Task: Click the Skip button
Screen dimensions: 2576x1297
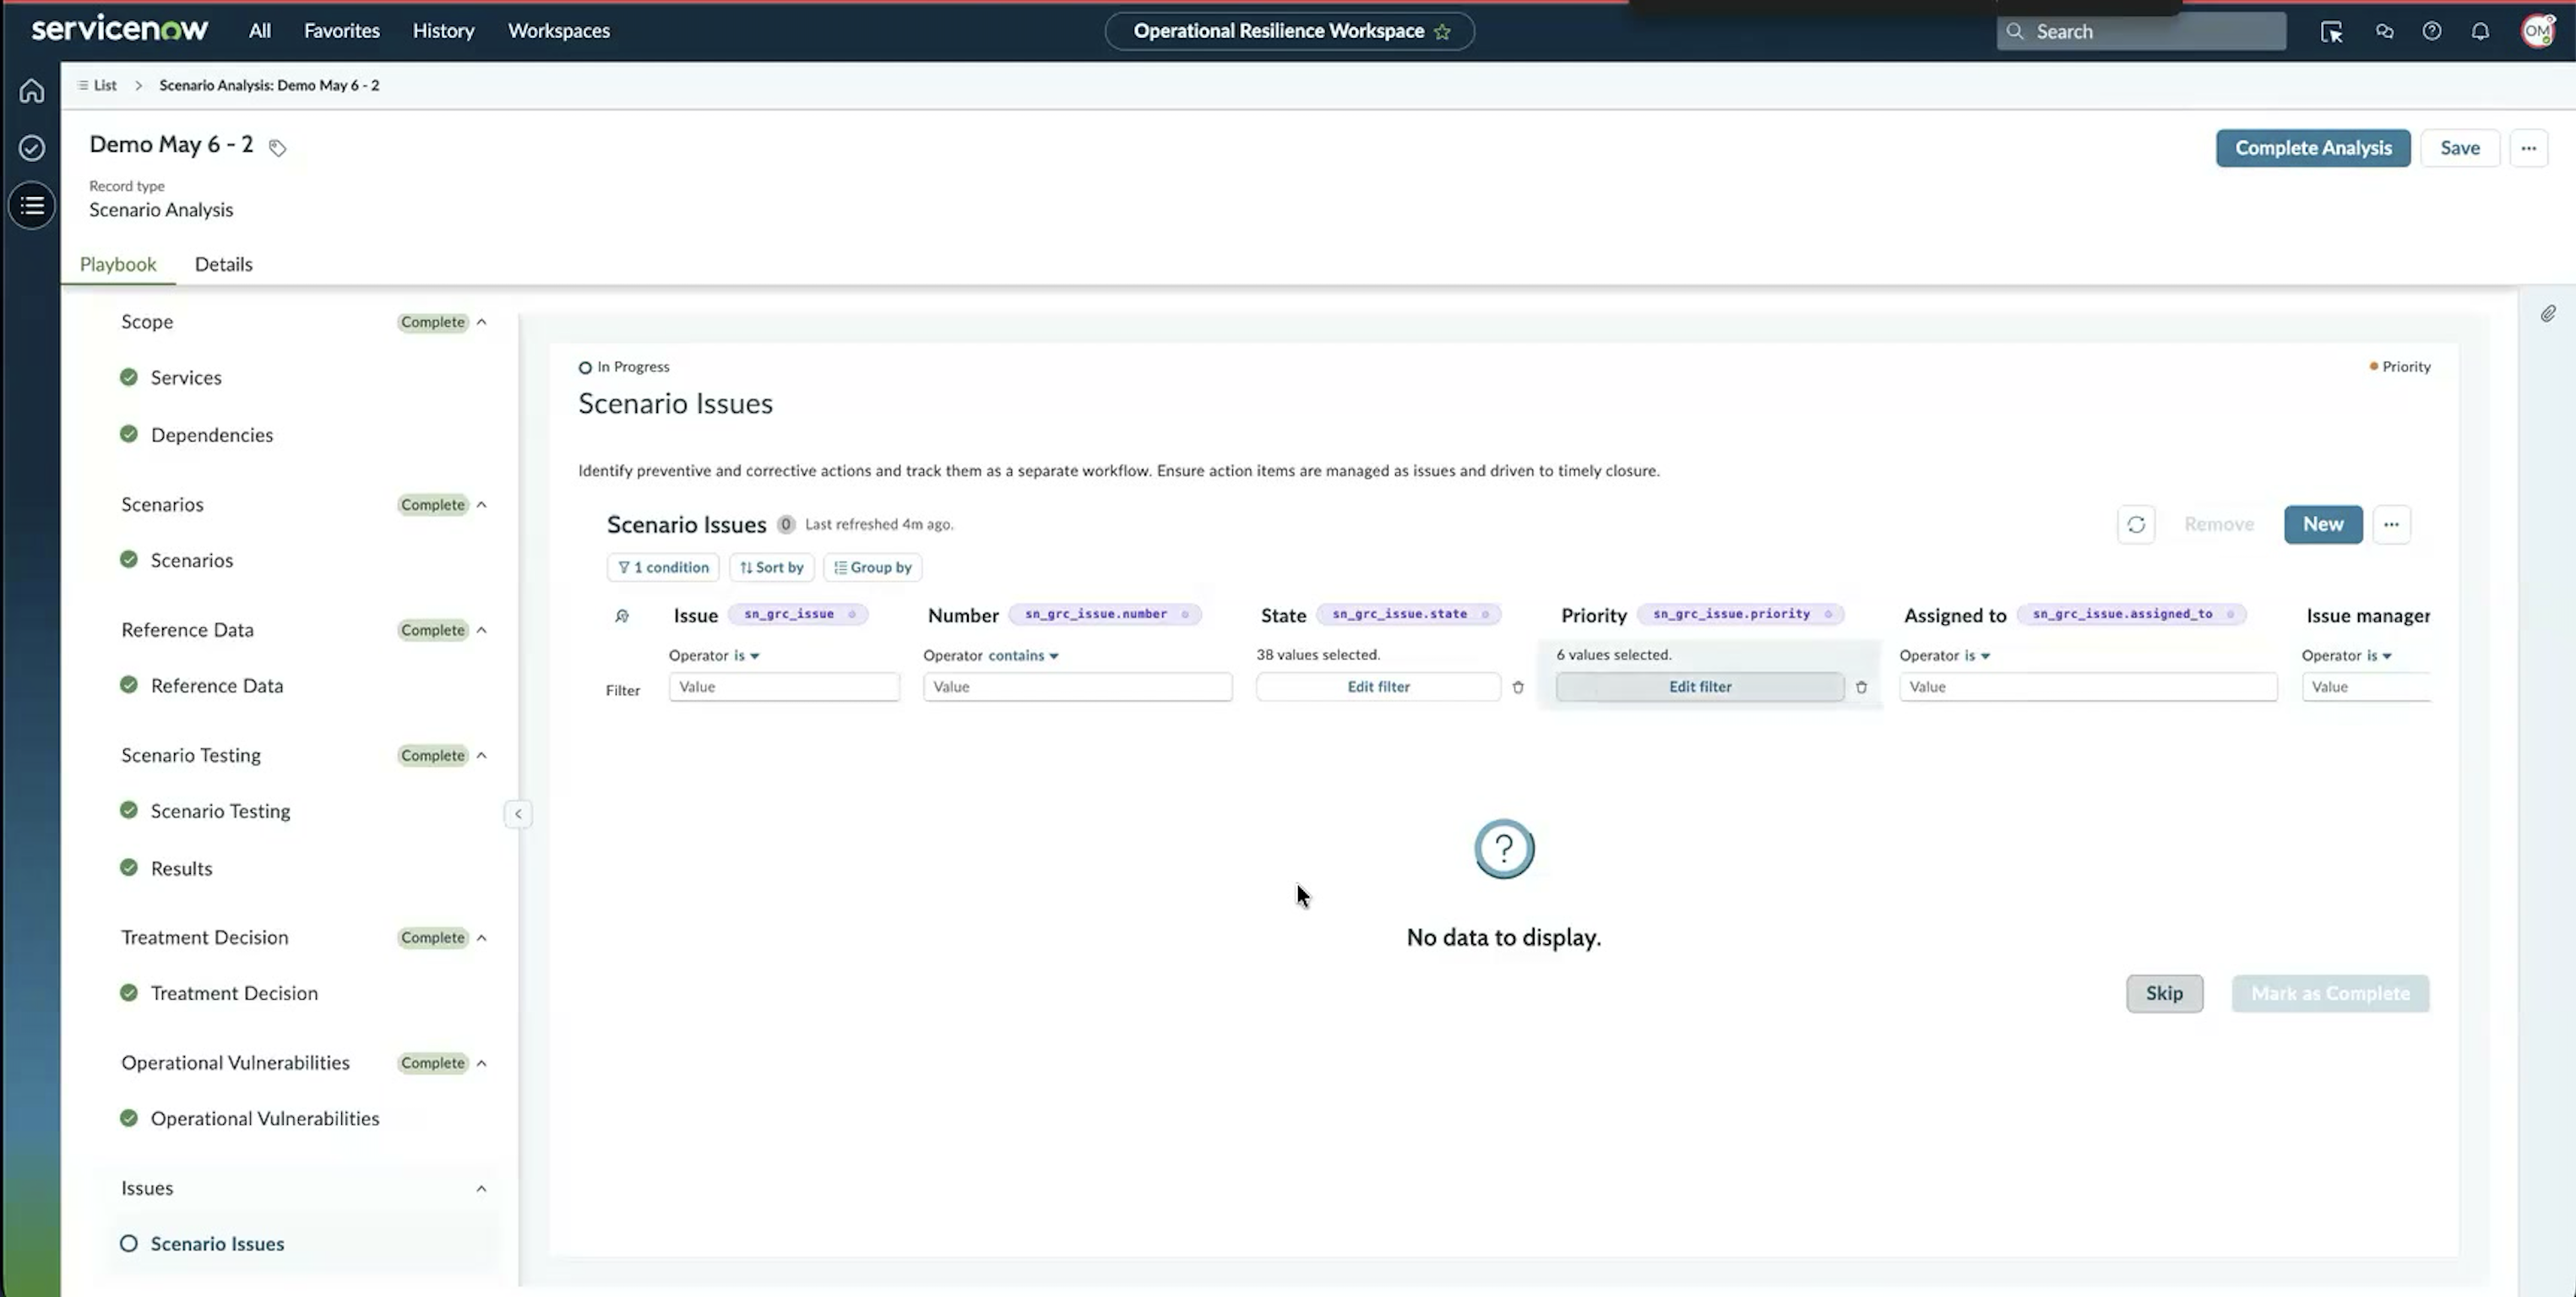Action: 2164,994
